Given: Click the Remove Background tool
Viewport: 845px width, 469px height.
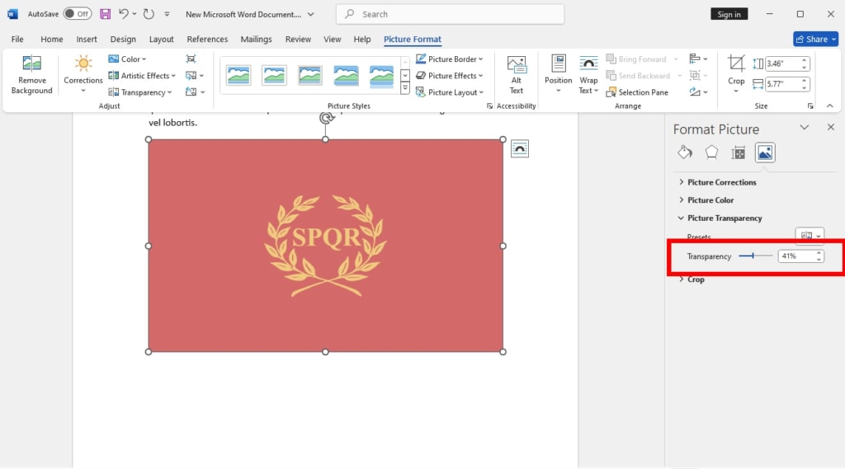Looking at the screenshot, I should pyautogui.click(x=32, y=75).
